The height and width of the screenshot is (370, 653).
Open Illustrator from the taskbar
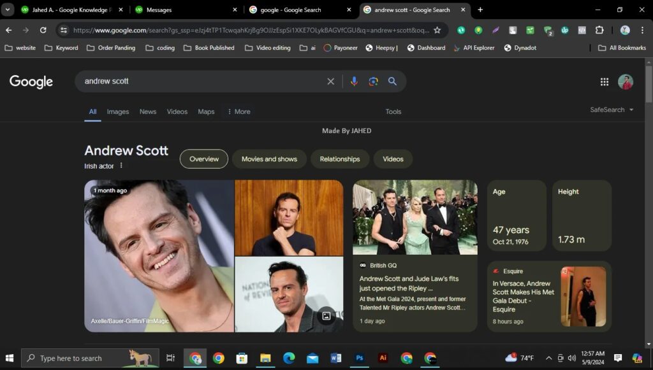point(383,358)
